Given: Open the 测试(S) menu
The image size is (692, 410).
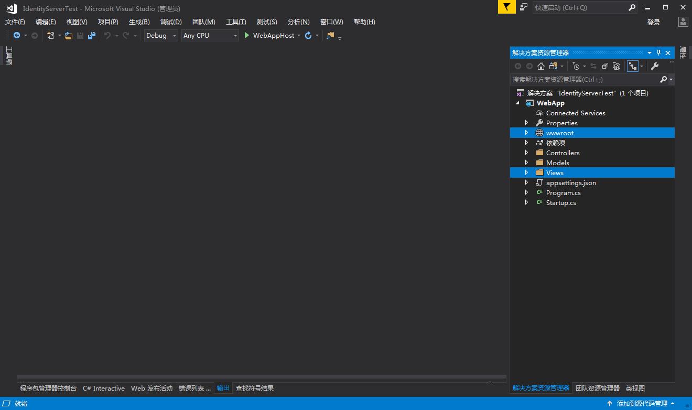Looking at the screenshot, I should click(x=267, y=22).
